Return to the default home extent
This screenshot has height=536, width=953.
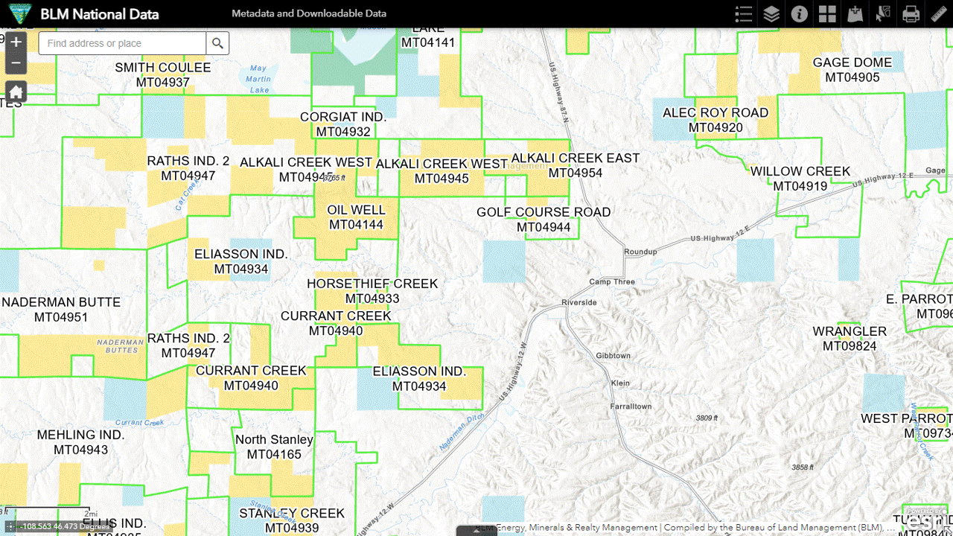coord(16,92)
